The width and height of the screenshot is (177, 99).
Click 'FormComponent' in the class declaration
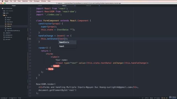coord(51,21)
